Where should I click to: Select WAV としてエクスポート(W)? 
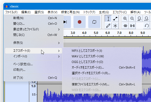coord(102,56)
